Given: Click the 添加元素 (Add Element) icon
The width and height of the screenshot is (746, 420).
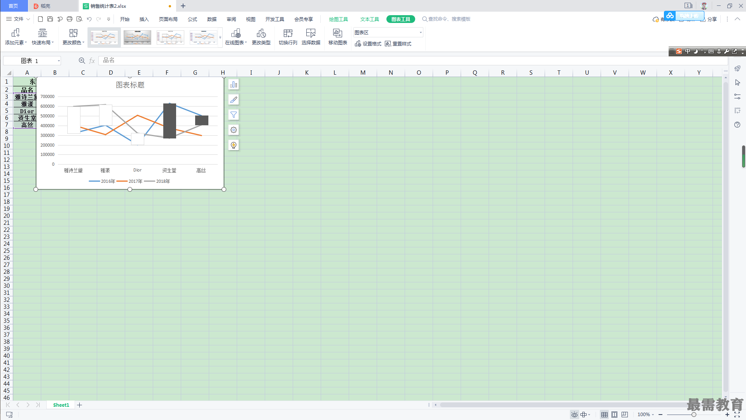Looking at the screenshot, I should click(x=16, y=33).
